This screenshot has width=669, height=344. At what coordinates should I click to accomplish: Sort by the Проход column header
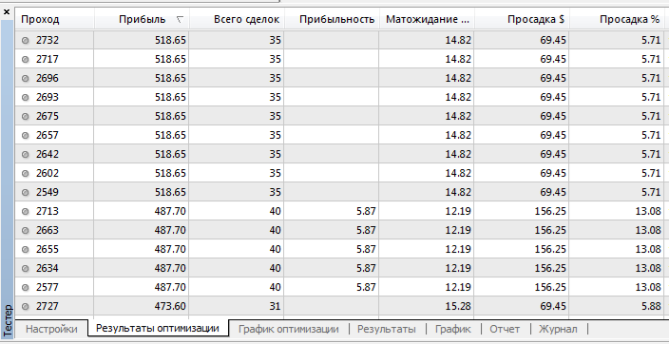coord(54,19)
